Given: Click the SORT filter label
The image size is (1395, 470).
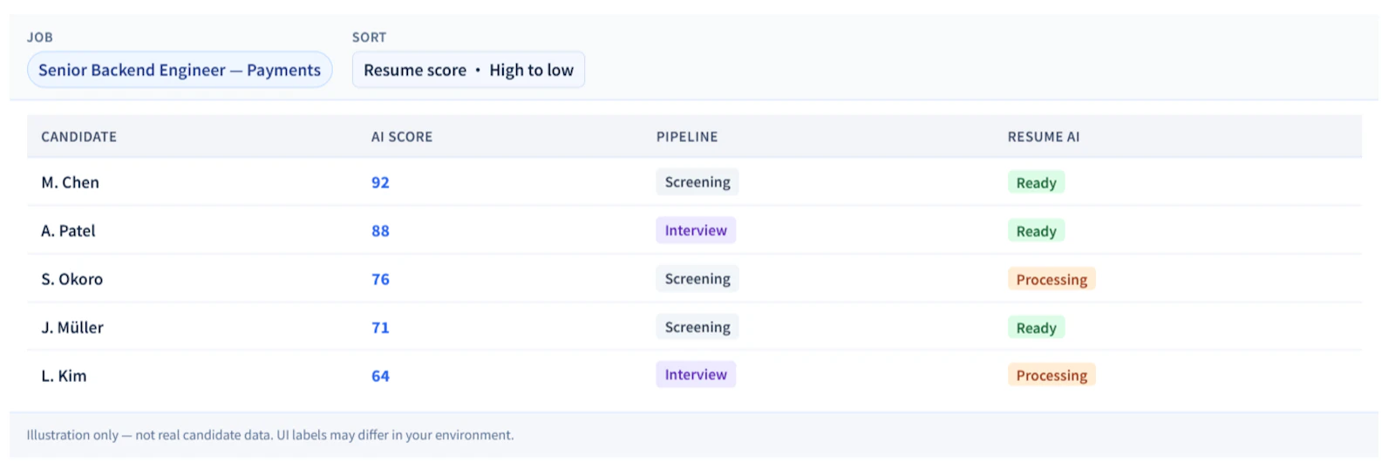Looking at the screenshot, I should coord(369,37).
